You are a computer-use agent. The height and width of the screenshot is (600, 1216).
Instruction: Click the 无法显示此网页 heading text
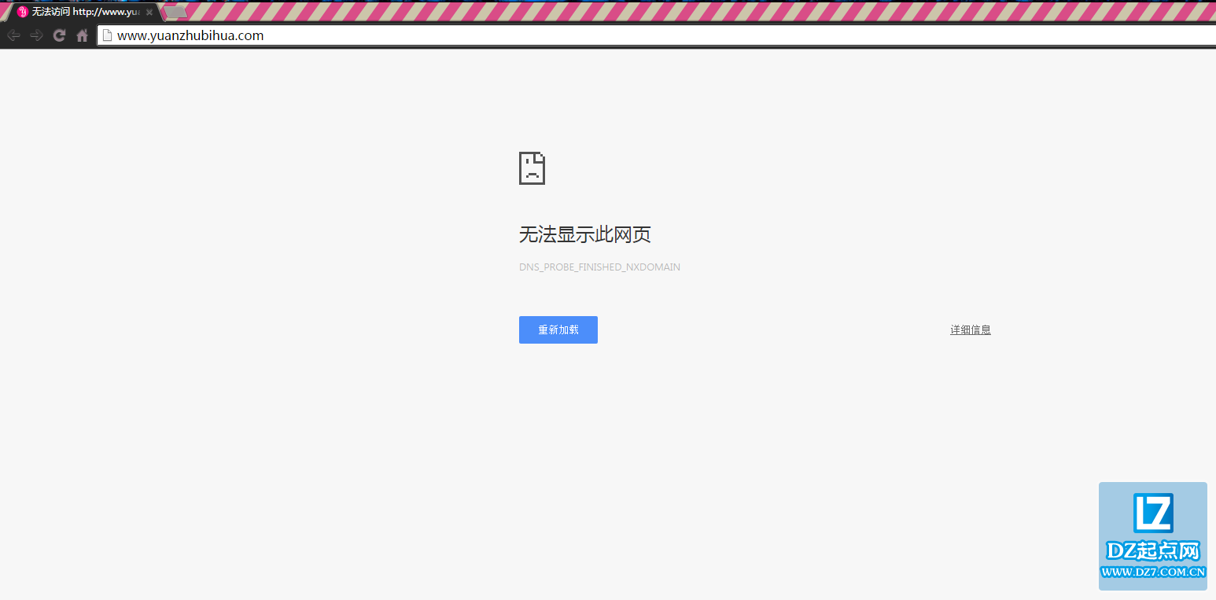pyautogui.click(x=585, y=234)
